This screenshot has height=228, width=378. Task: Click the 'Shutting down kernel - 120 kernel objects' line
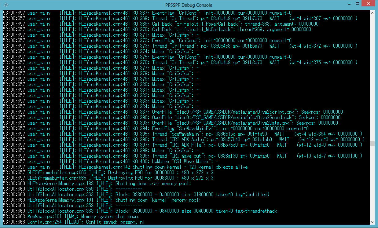(x=125, y=167)
